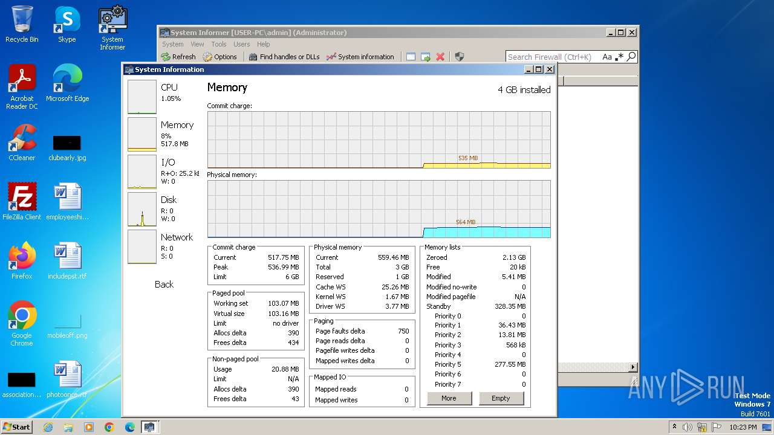Click the red X terminate icon

440,57
